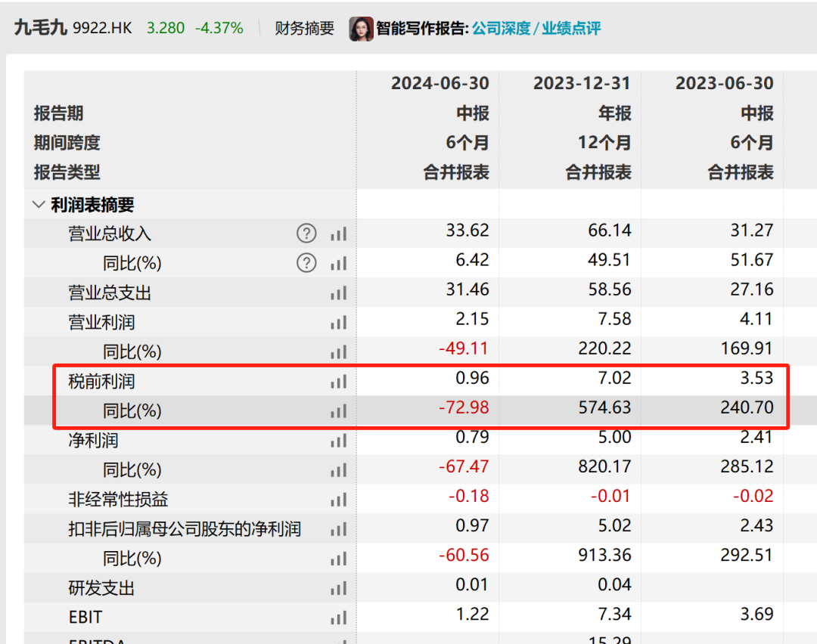Click the chart icon for 税前利润
Viewport: 817px width, 644px height.
[338, 382]
